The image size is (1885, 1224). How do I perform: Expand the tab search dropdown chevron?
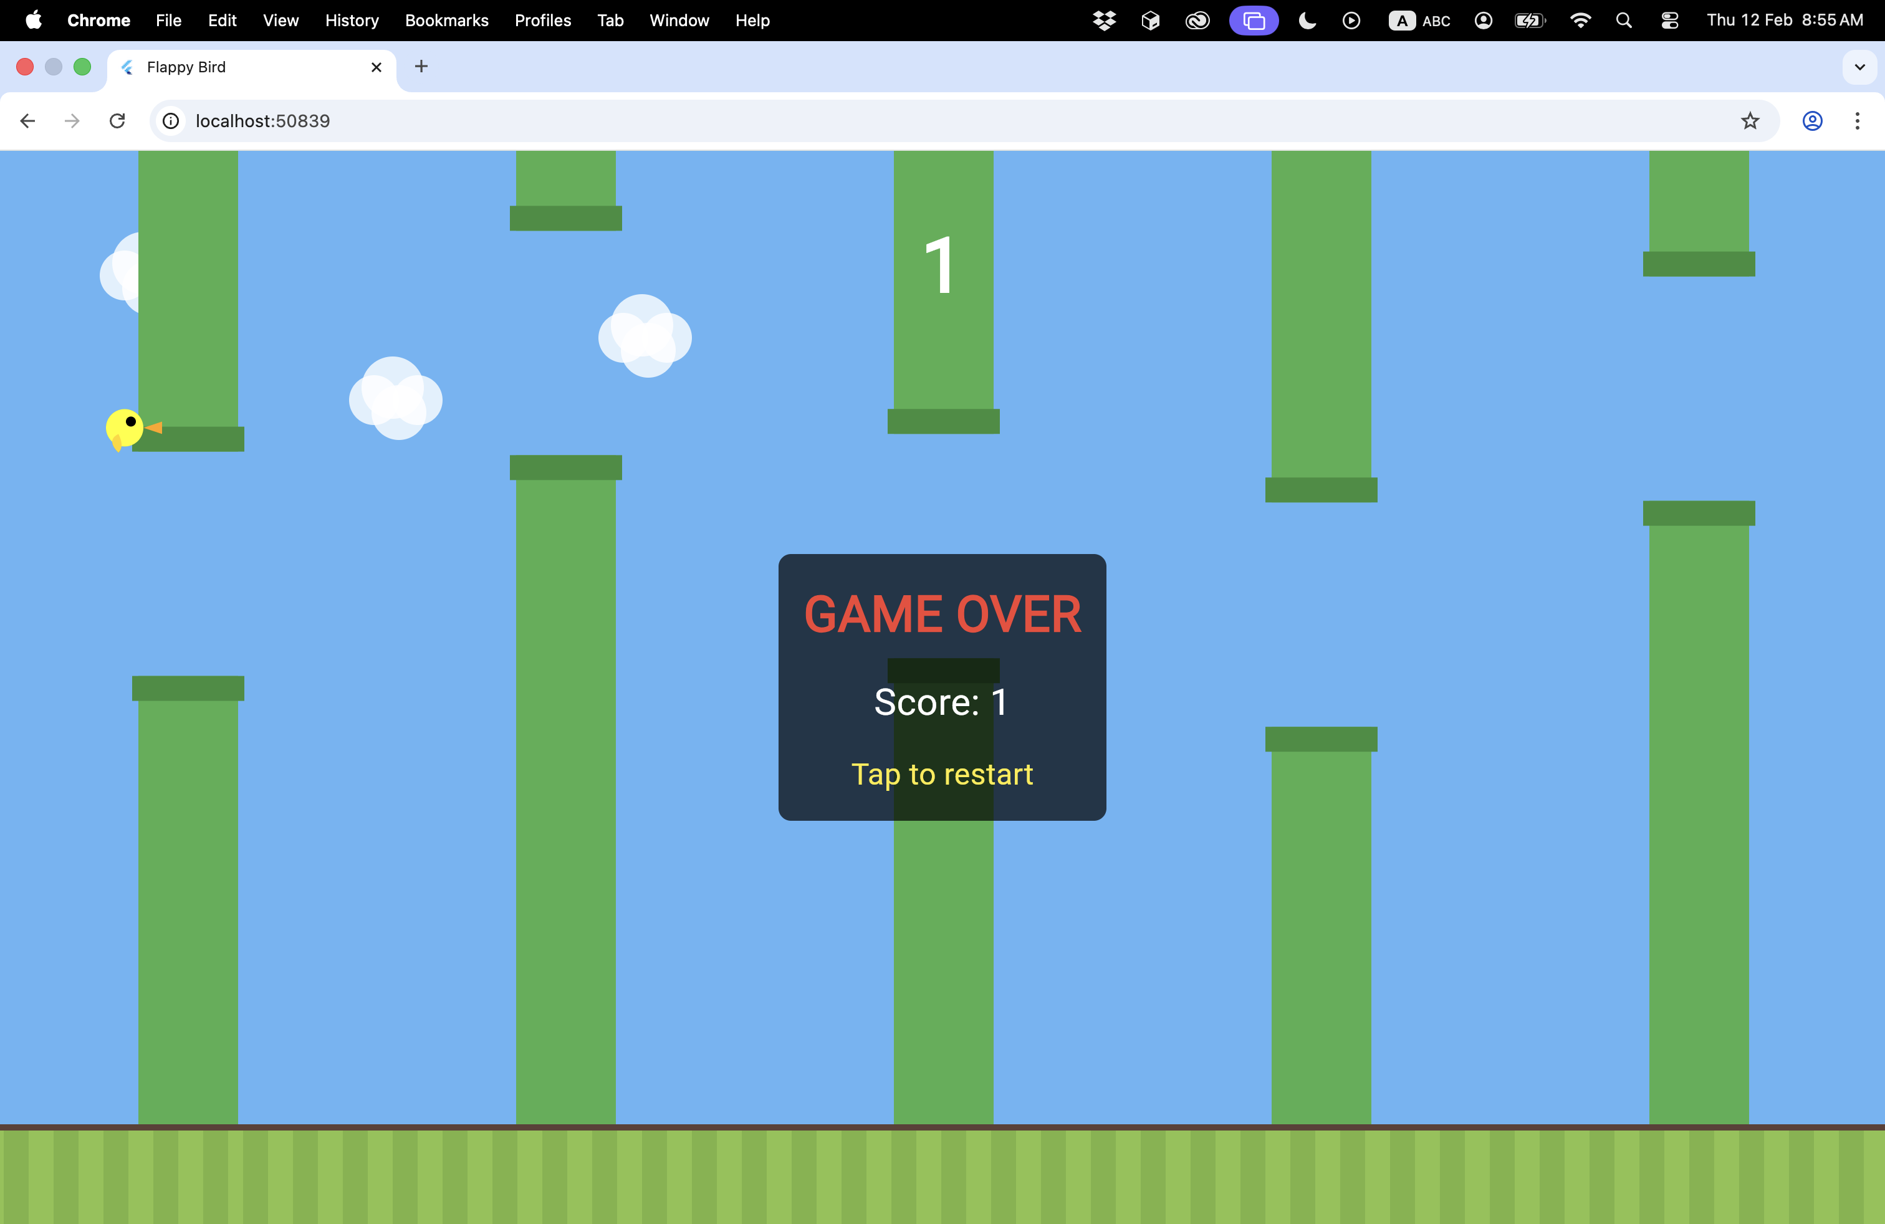click(1859, 67)
